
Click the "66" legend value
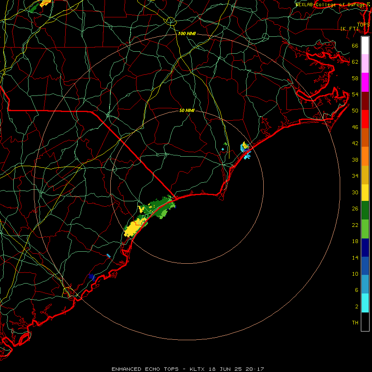tap(355, 45)
